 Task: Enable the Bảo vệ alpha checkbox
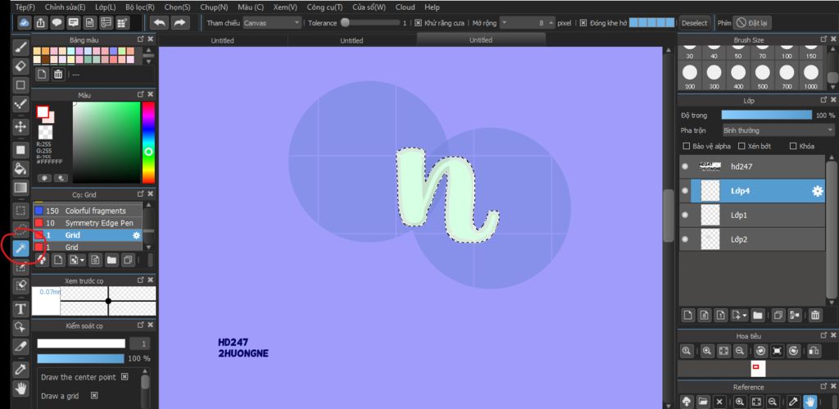[687, 146]
